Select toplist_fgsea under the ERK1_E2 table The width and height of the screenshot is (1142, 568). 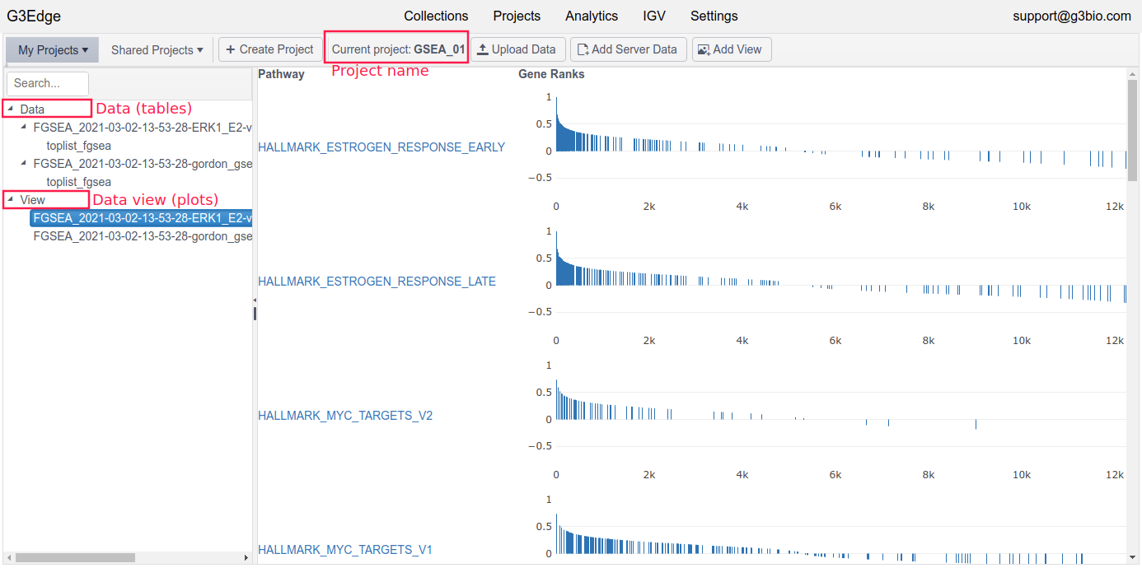coord(79,146)
